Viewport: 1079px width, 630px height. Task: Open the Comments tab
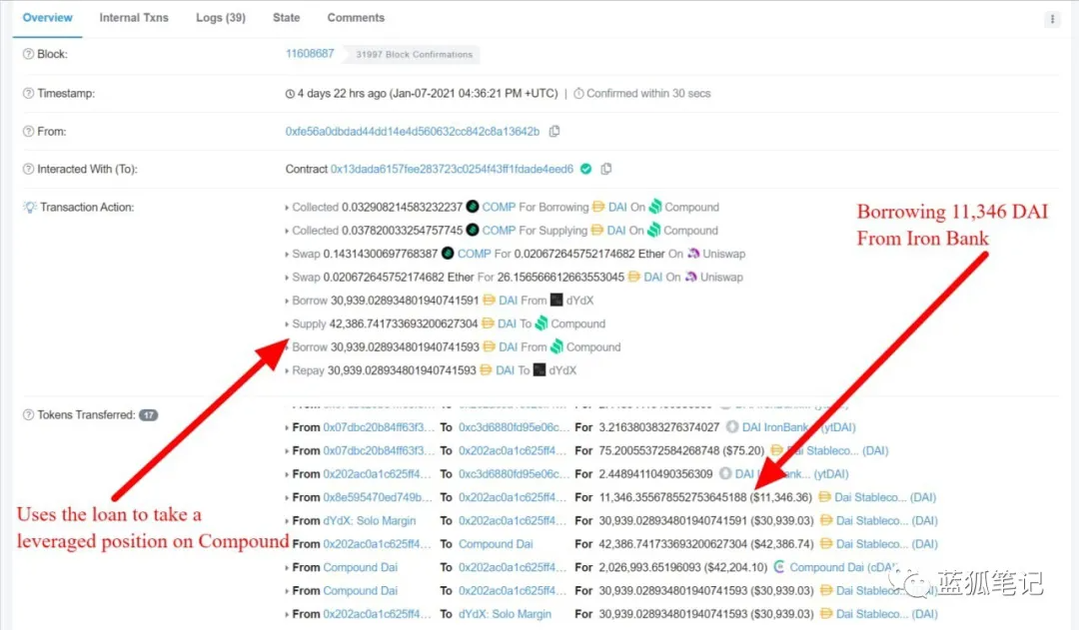[x=356, y=18]
